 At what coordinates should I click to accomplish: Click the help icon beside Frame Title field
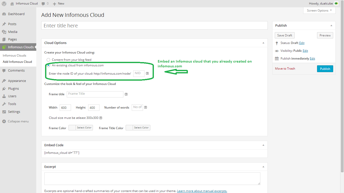[x=126, y=94]
